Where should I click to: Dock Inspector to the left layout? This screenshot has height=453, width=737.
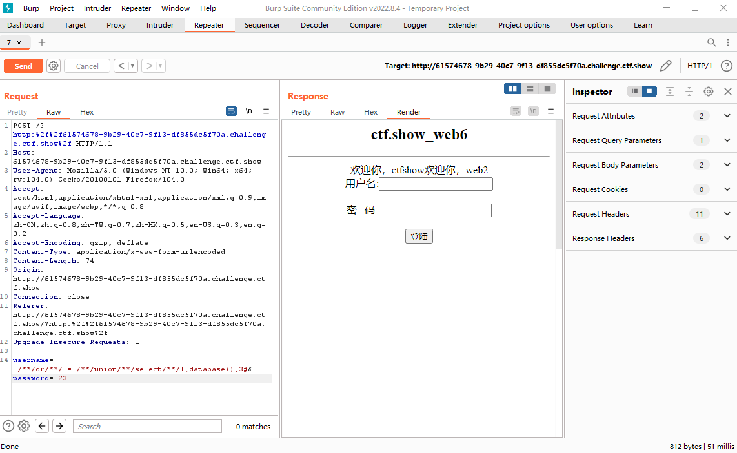pyautogui.click(x=634, y=91)
